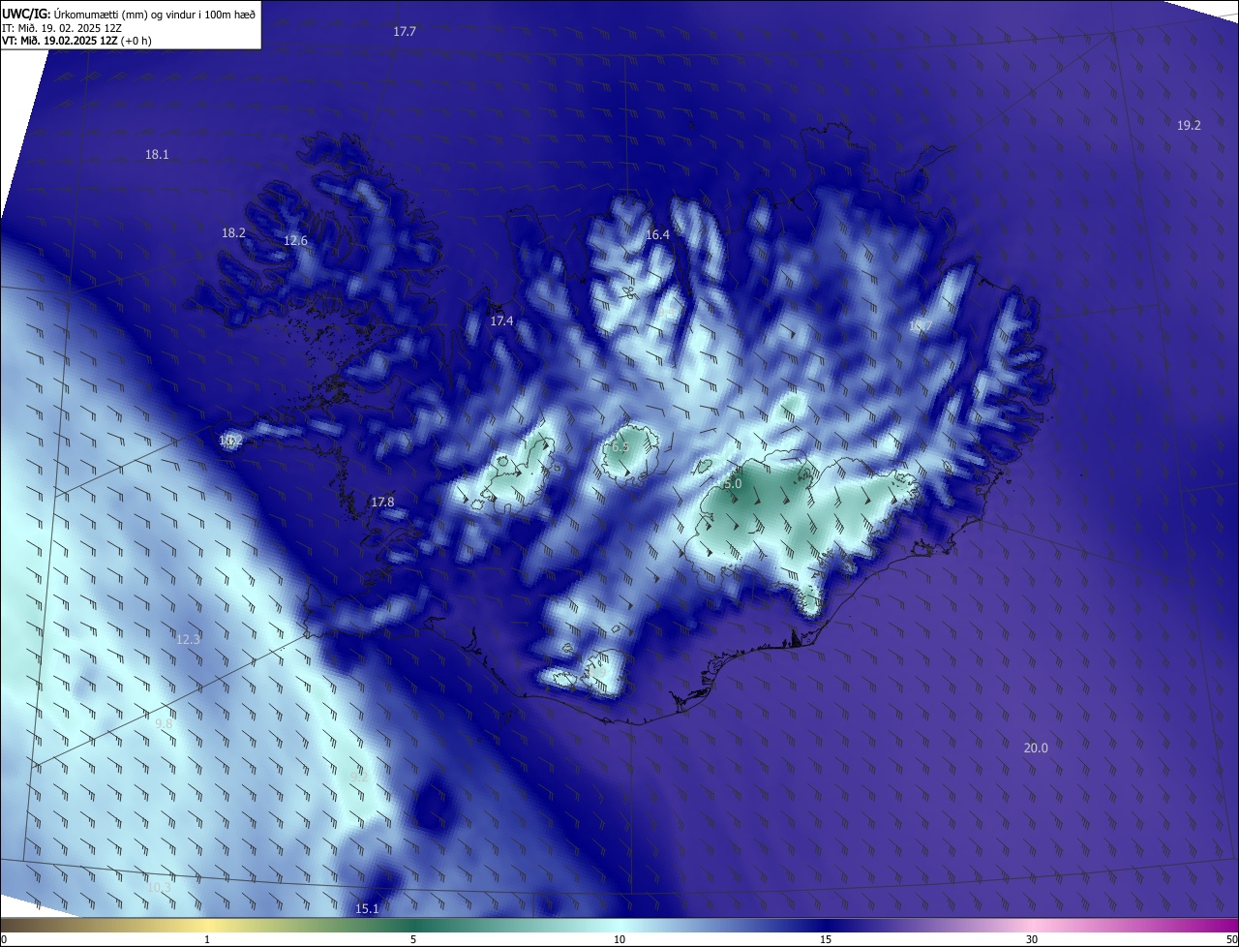This screenshot has height=947, width=1239.
Task: Select the IT initialization time line
Action: click(62, 28)
